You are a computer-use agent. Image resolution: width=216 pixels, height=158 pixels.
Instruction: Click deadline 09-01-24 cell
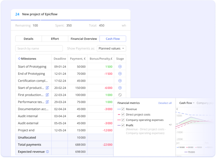tap(60, 67)
